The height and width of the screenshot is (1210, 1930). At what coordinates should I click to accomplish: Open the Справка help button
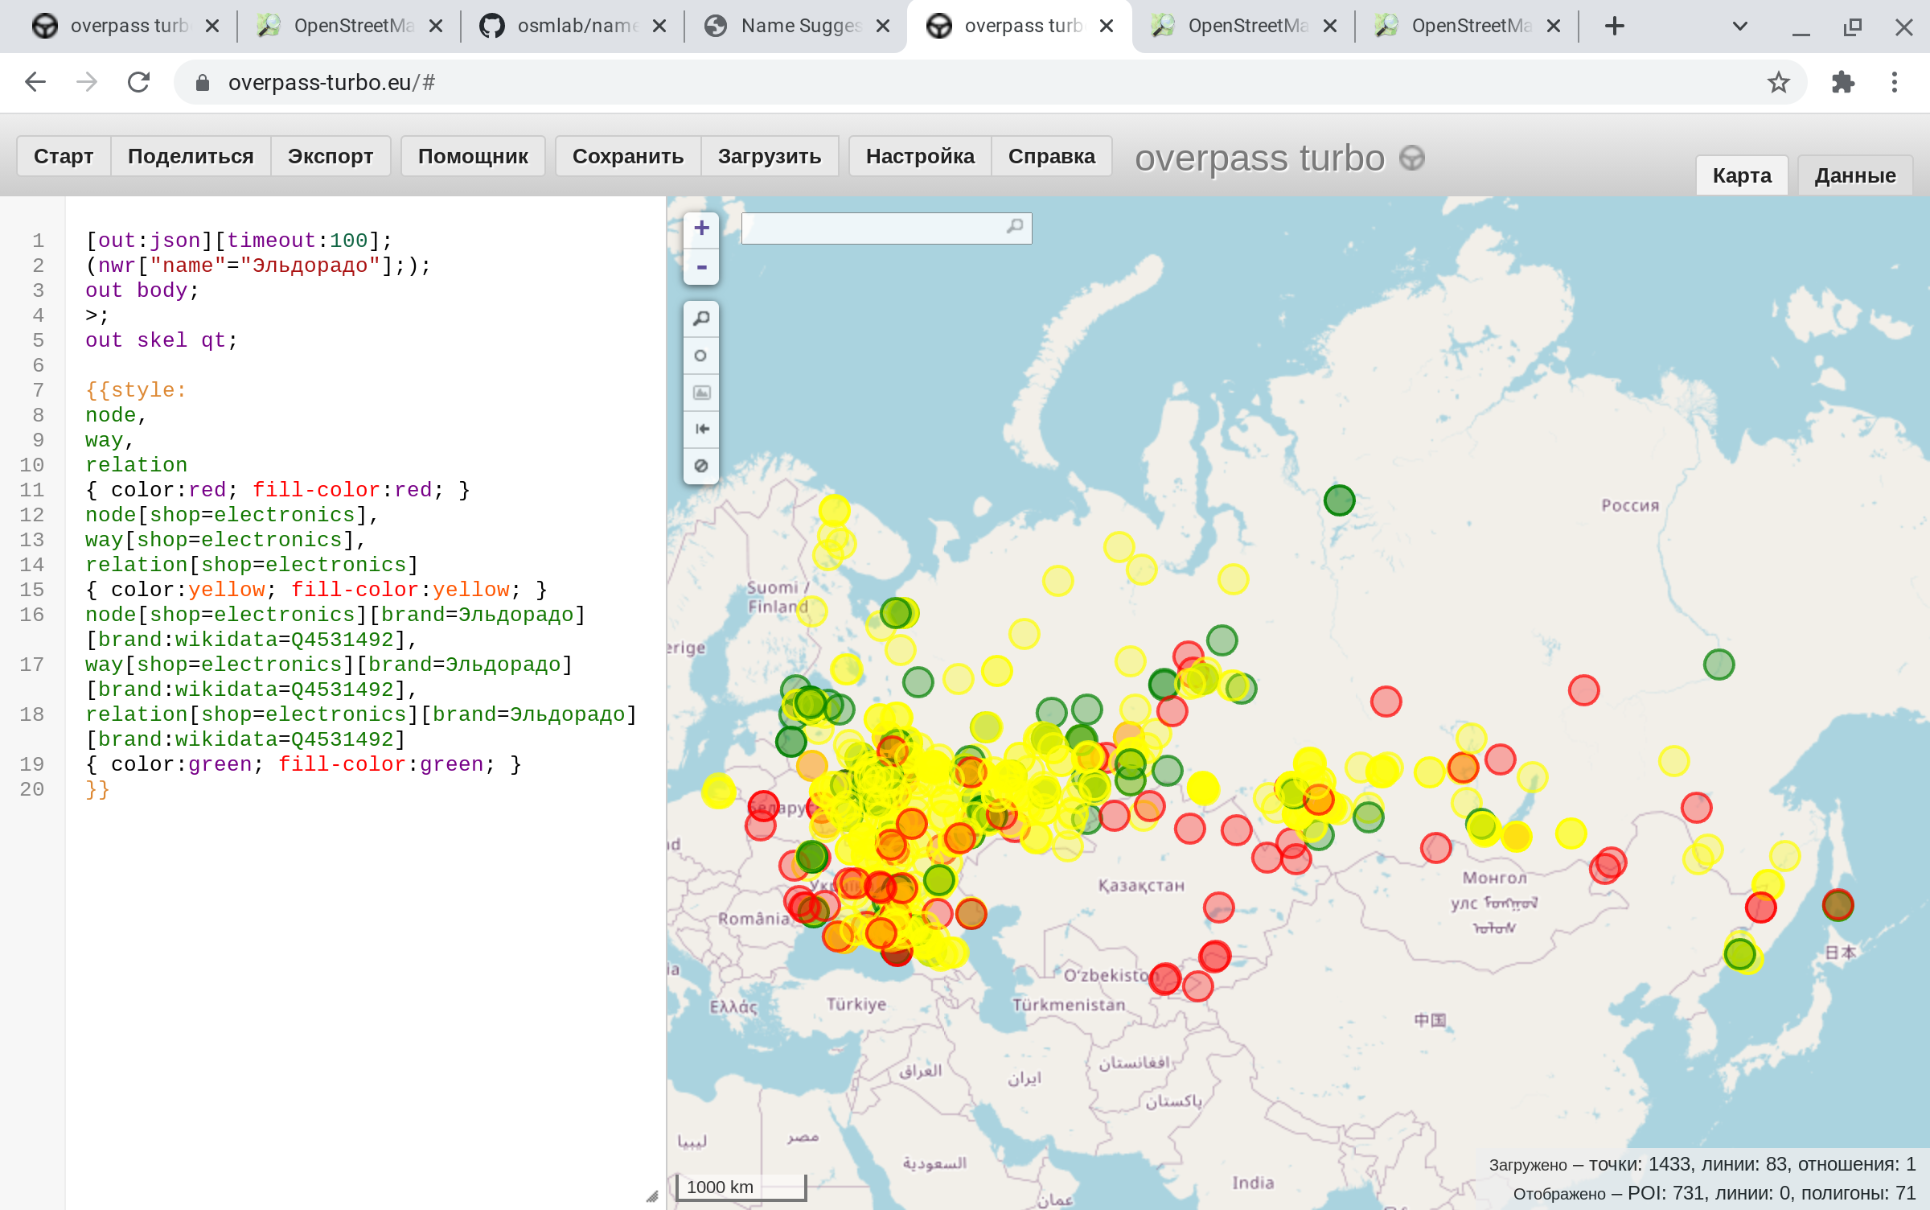point(1052,156)
